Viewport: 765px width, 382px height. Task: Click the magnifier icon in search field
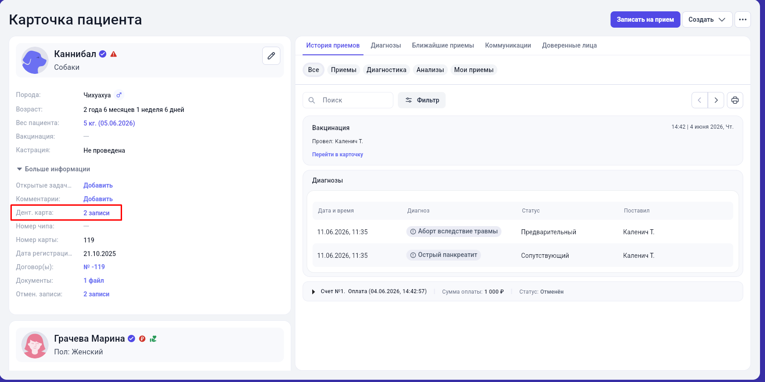[312, 100]
